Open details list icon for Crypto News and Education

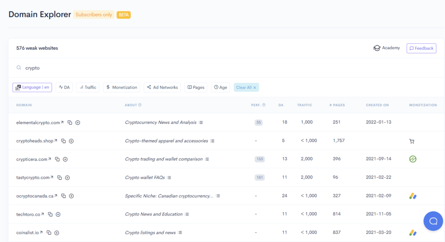[x=187, y=214]
